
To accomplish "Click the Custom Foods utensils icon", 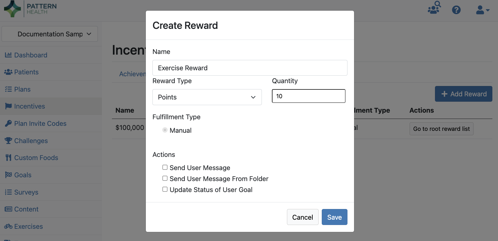I will 8,158.
